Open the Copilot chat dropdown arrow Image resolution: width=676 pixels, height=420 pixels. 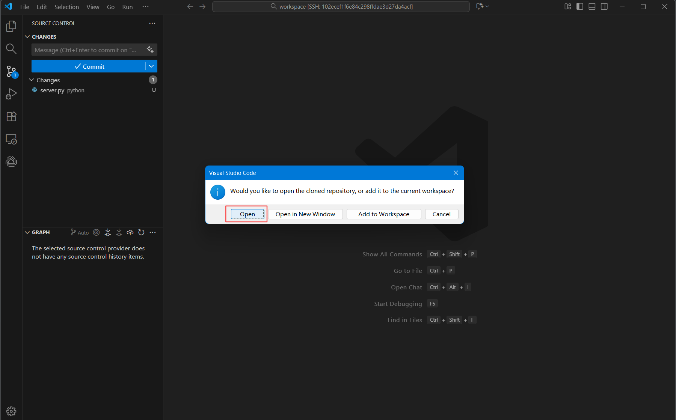click(487, 6)
